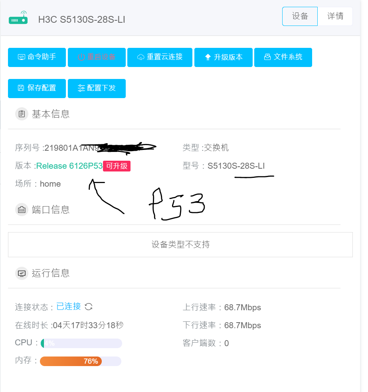Screen dimensions: 368x392
Task: Click 重置云连接 to reset cloud connection
Action: tap(160, 57)
